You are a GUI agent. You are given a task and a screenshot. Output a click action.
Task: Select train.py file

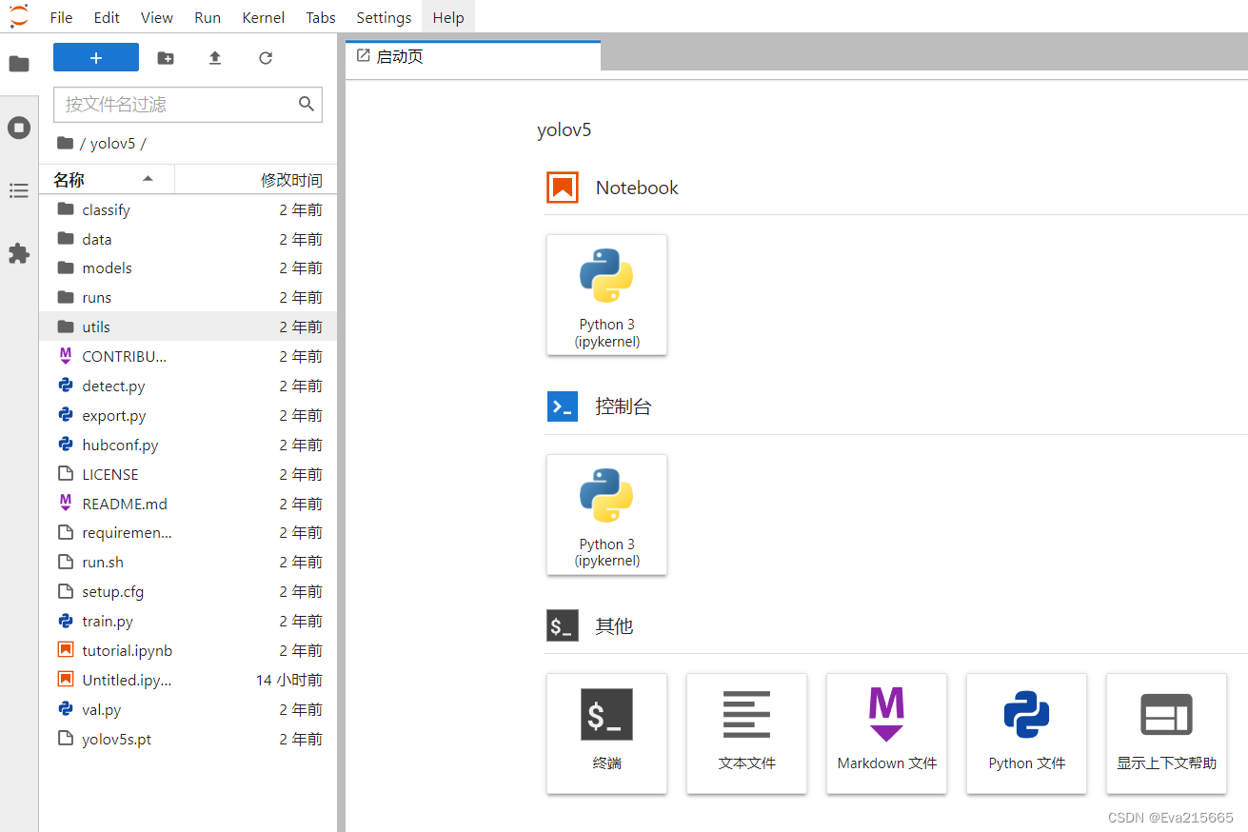188,621
